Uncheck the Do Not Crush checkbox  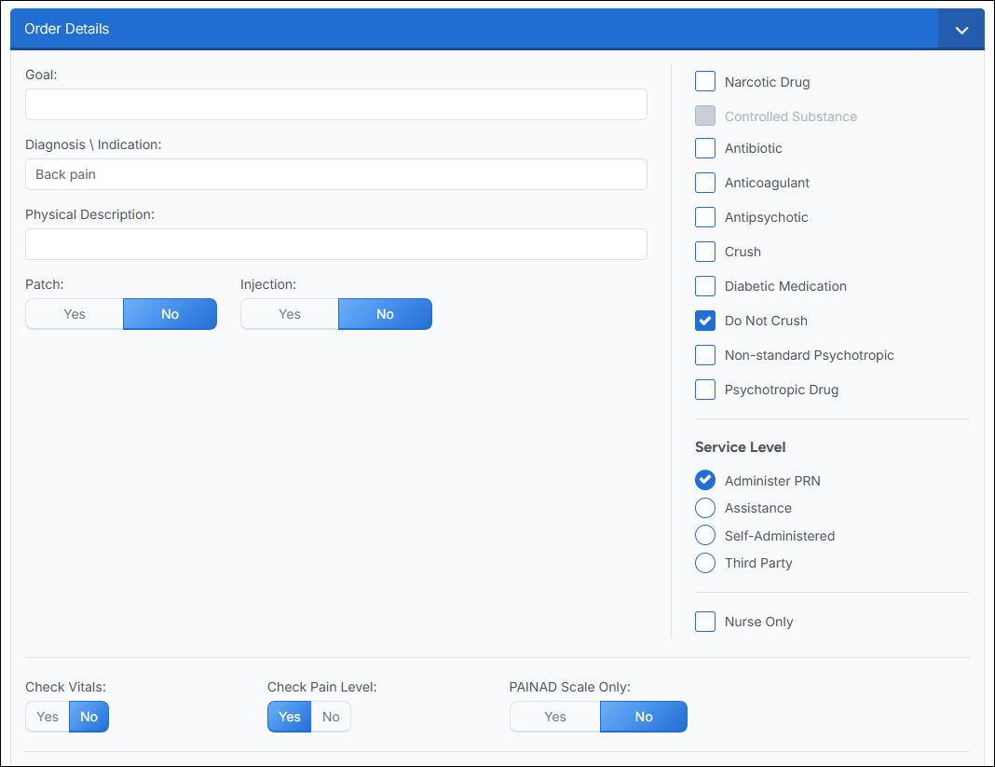point(705,321)
